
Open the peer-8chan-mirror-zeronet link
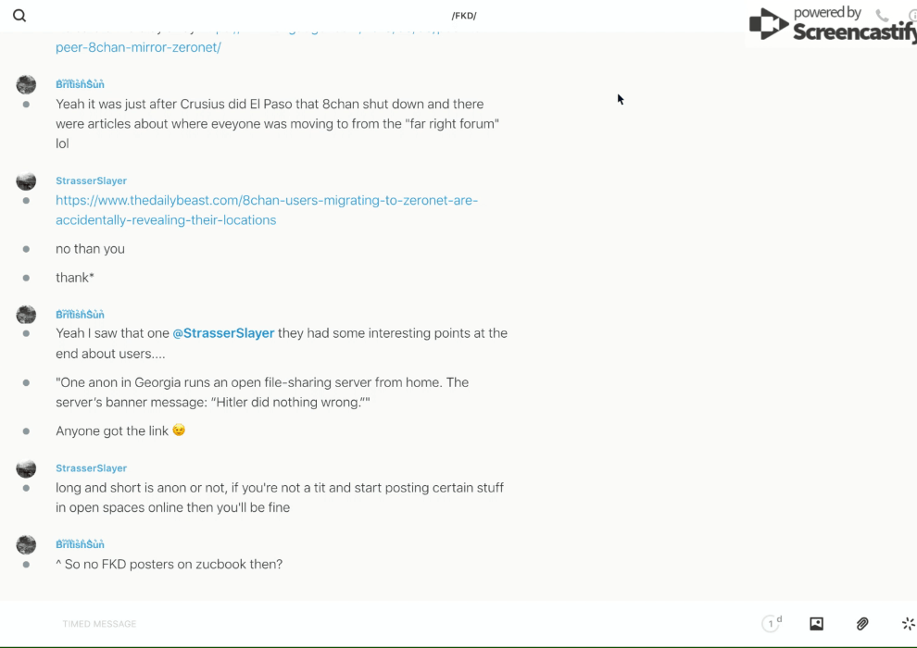click(x=138, y=47)
